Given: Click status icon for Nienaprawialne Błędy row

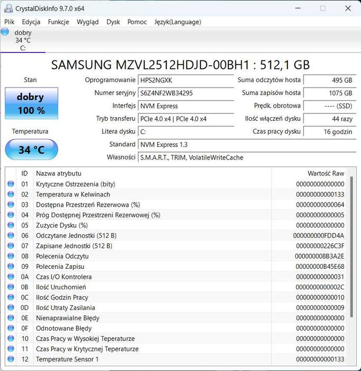Looking at the screenshot, I should [x=11, y=318].
